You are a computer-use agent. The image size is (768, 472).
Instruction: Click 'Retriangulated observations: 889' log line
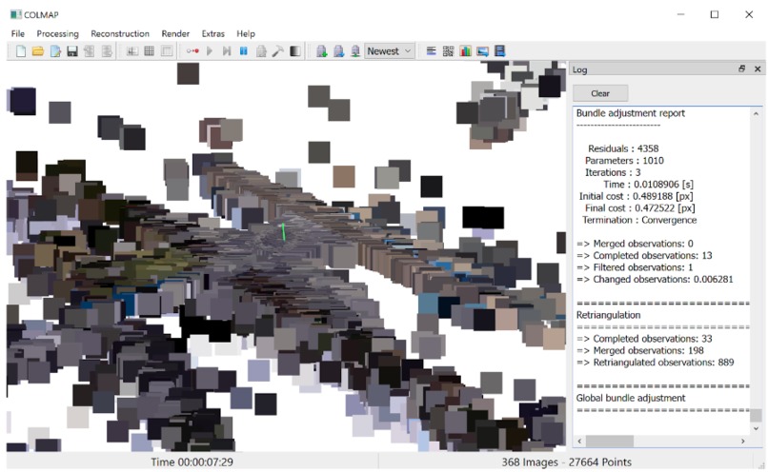pyautogui.click(x=656, y=363)
